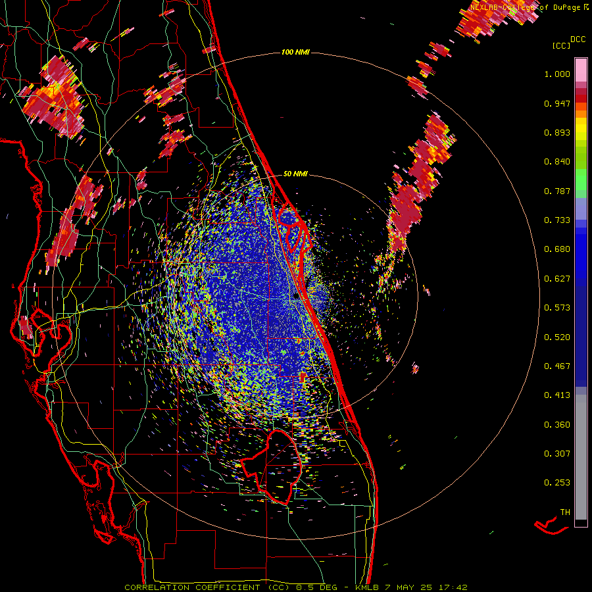592x592 pixels.
Task: Select the 0.307 colorbar value
Action: pyautogui.click(x=557, y=454)
